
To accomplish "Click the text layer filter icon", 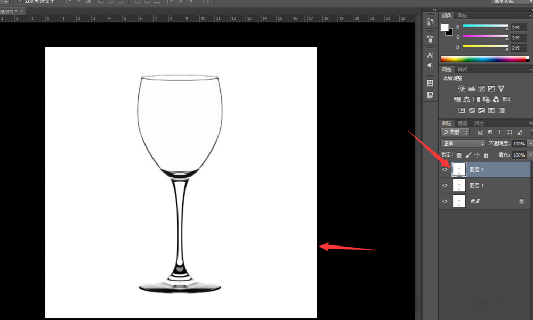I will coord(500,132).
